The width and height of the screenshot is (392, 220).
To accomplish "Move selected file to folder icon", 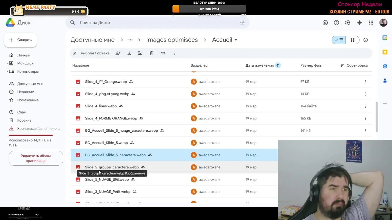I will pos(140,53).
